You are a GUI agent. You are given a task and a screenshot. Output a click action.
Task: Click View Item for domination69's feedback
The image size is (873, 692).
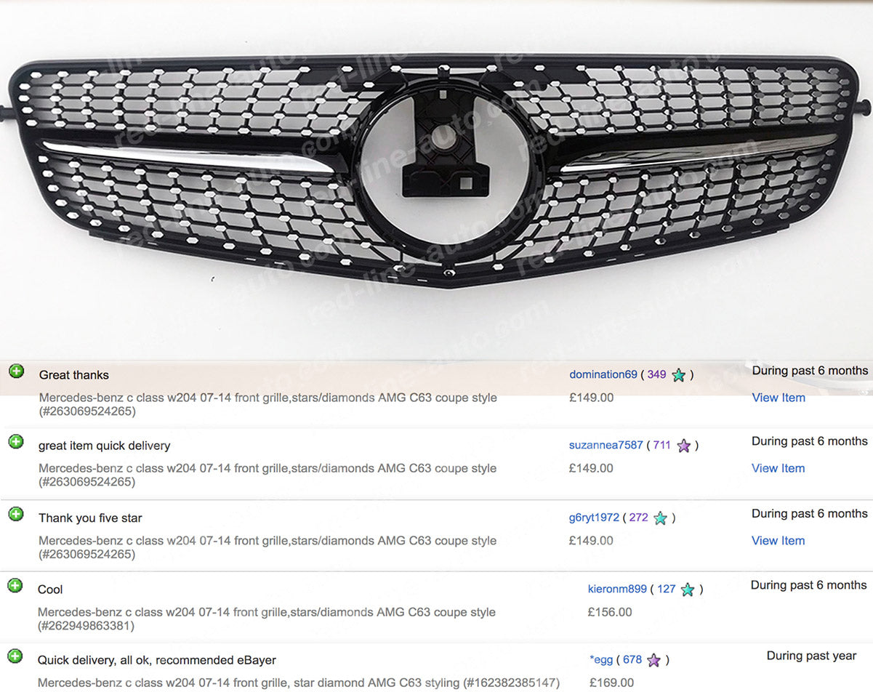coord(779,398)
